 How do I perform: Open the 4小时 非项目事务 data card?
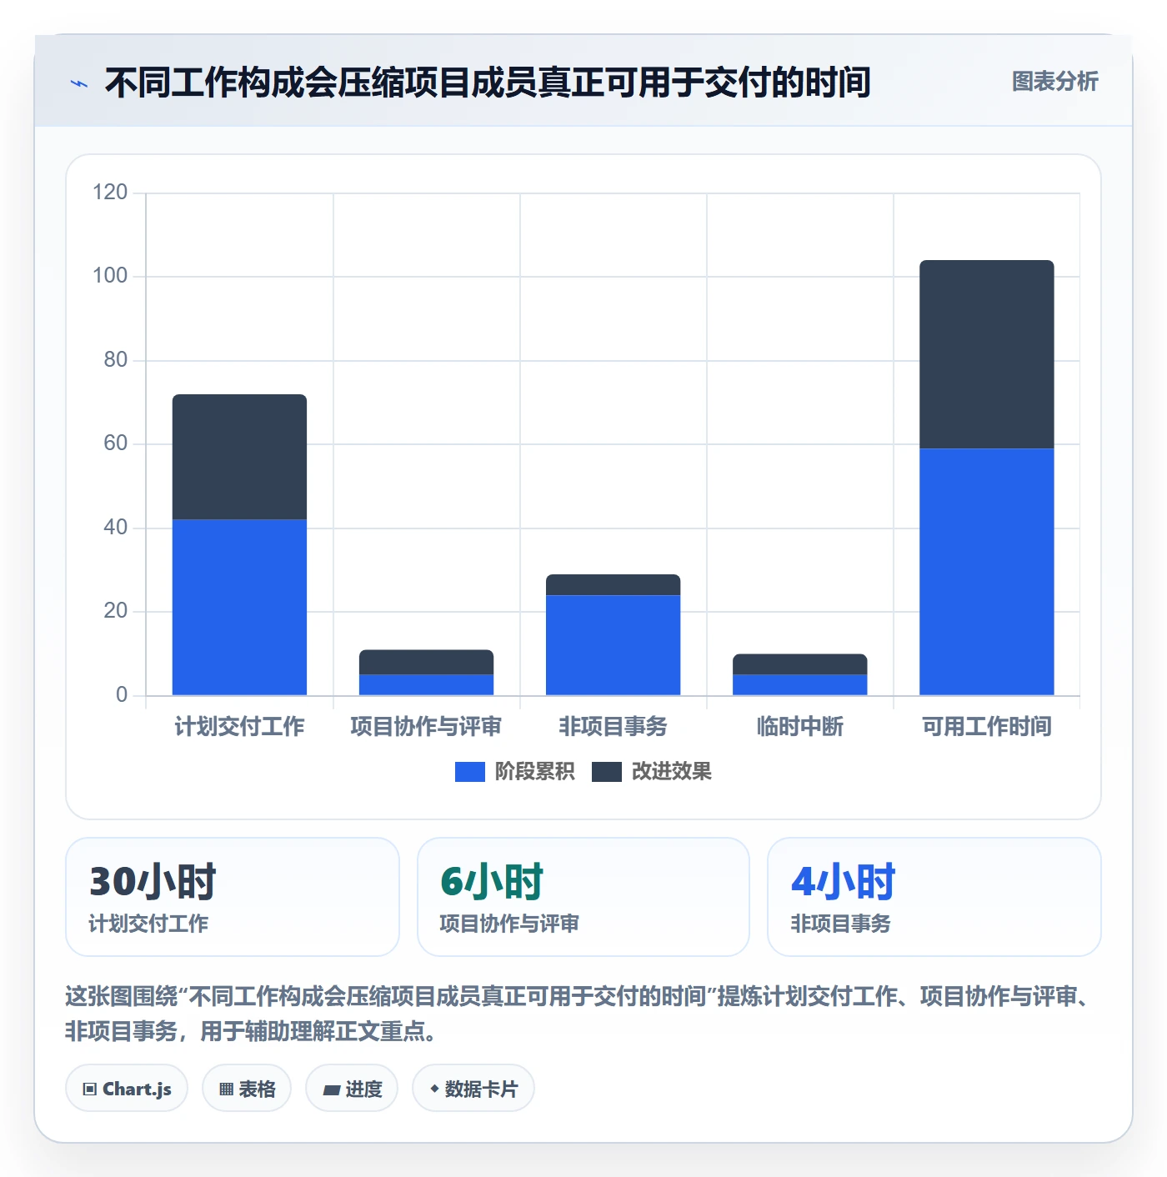point(934,897)
